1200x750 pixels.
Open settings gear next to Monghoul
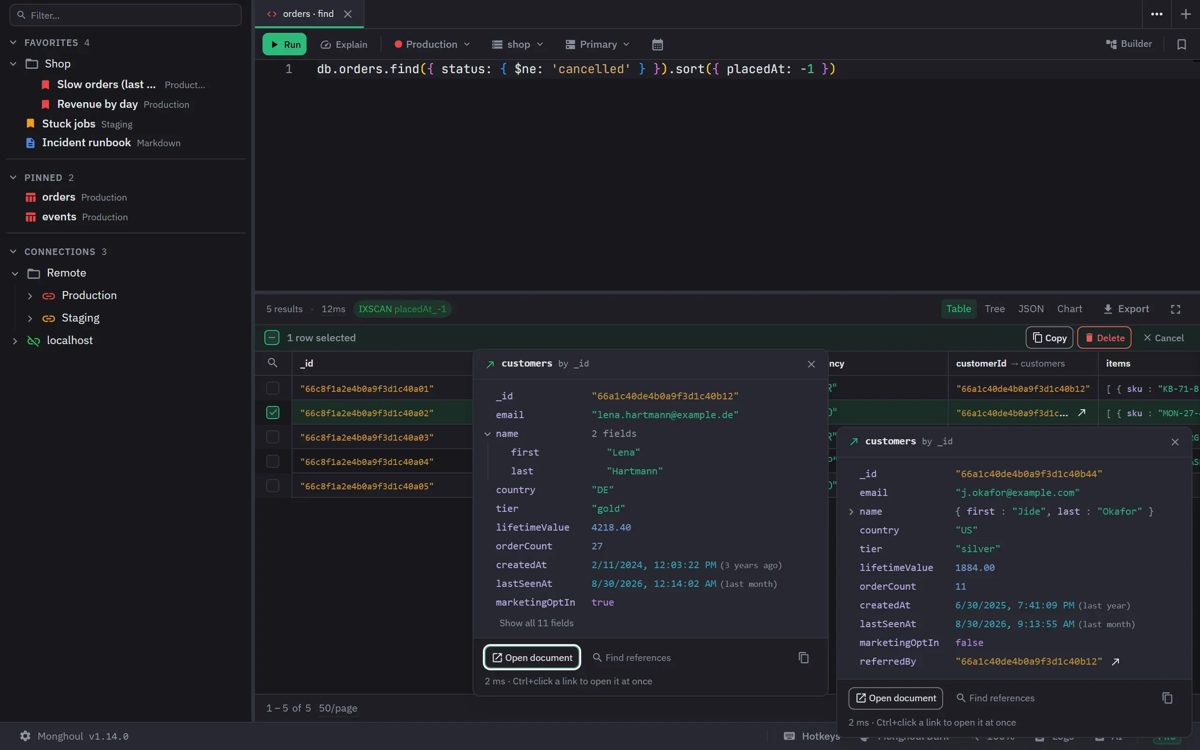25,736
